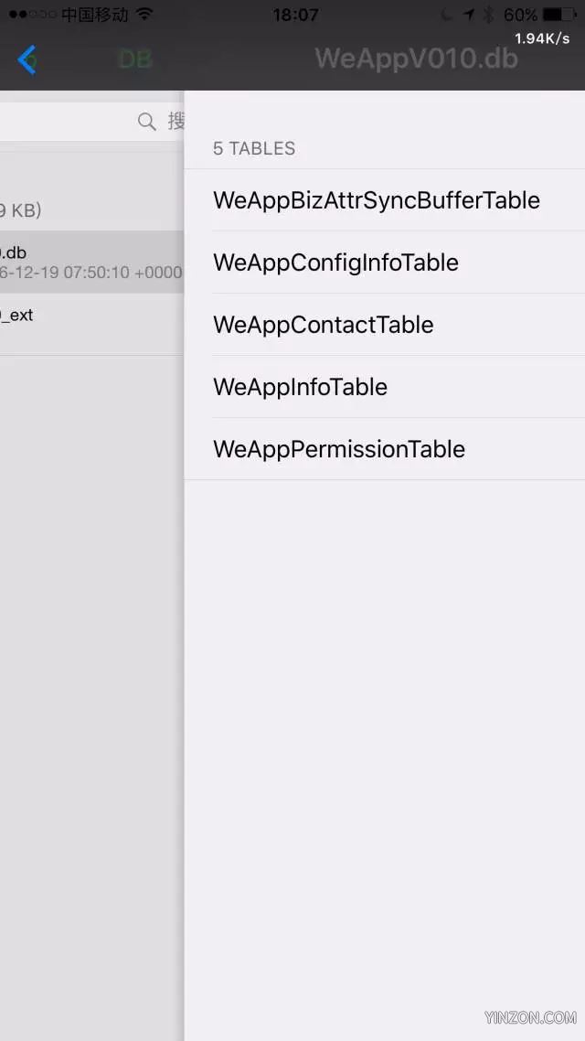The image size is (585, 1041).
Task: Open WeAppConfigInfoTable
Action: (x=385, y=263)
